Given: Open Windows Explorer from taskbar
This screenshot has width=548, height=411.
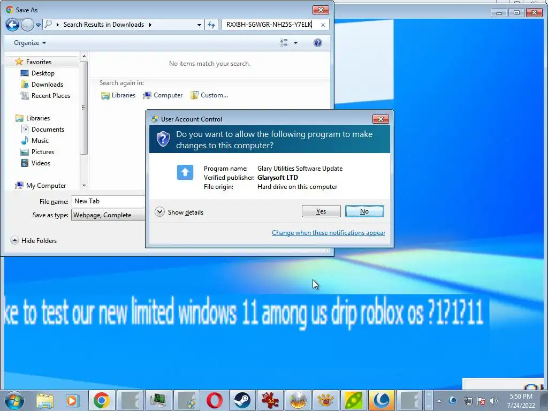Looking at the screenshot, I should (45, 401).
